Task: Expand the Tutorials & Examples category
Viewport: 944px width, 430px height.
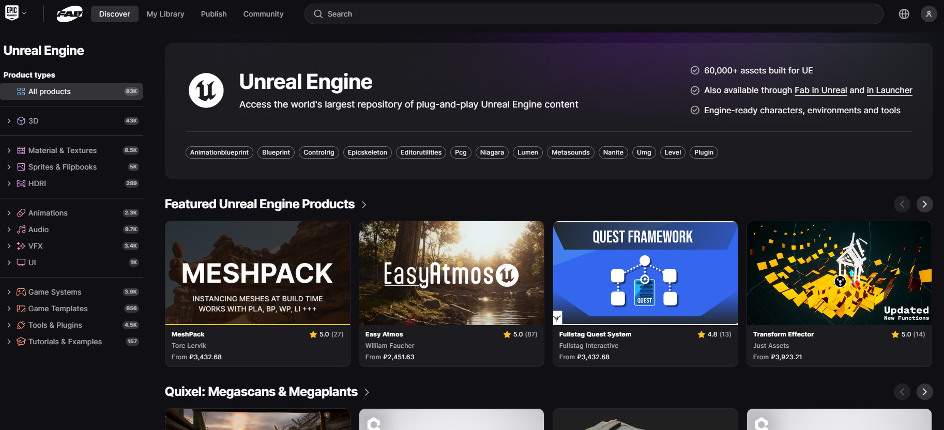Action: point(9,342)
